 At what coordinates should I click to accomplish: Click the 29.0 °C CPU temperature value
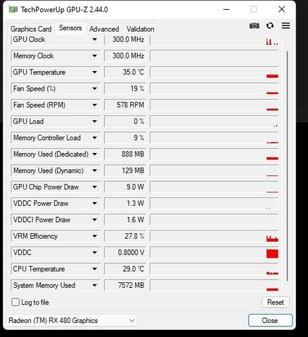pyautogui.click(x=125, y=269)
